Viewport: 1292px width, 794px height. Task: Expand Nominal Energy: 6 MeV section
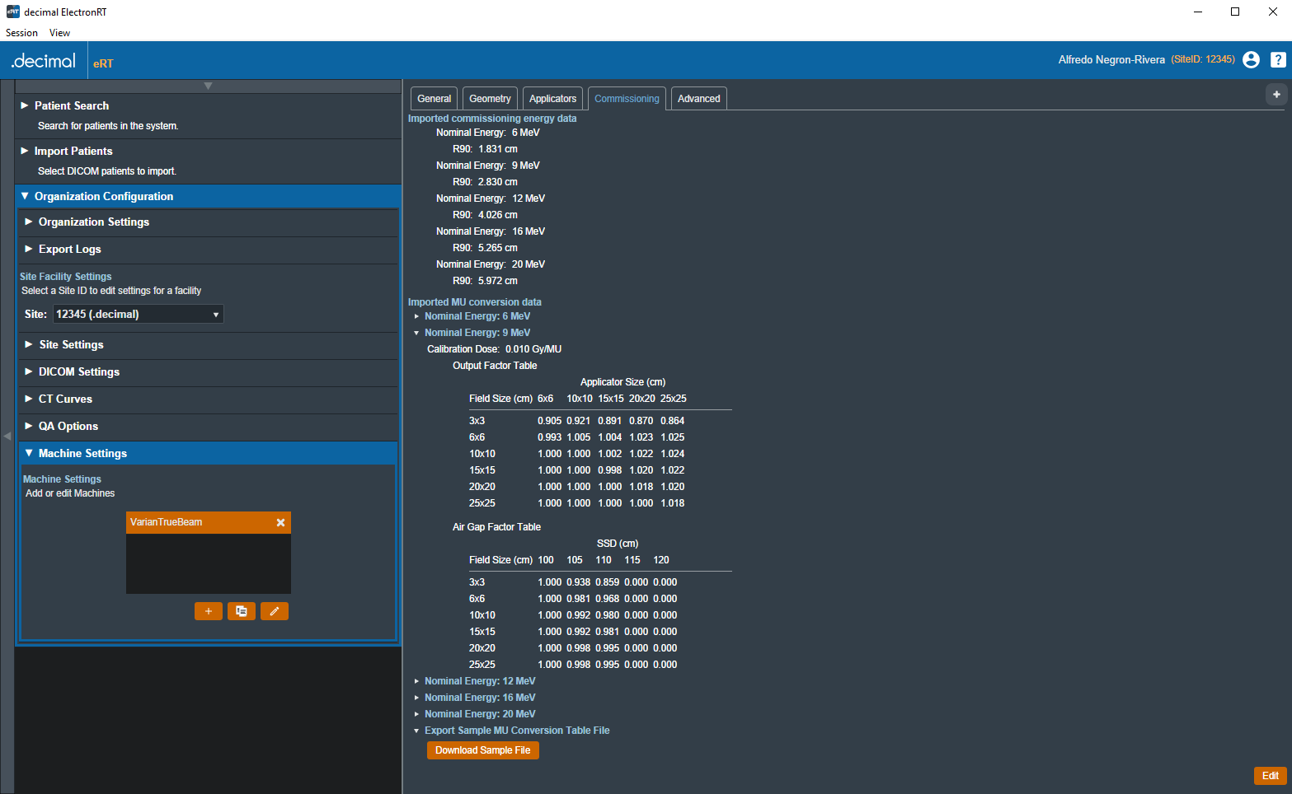click(x=477, y=316)
